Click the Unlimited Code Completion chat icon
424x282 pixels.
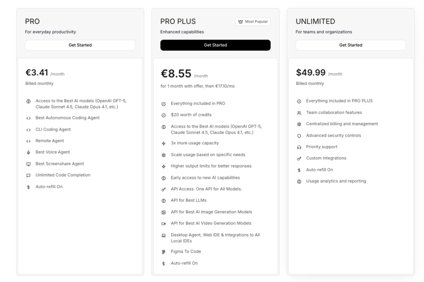pyautogui.click(x=29, y=175)
